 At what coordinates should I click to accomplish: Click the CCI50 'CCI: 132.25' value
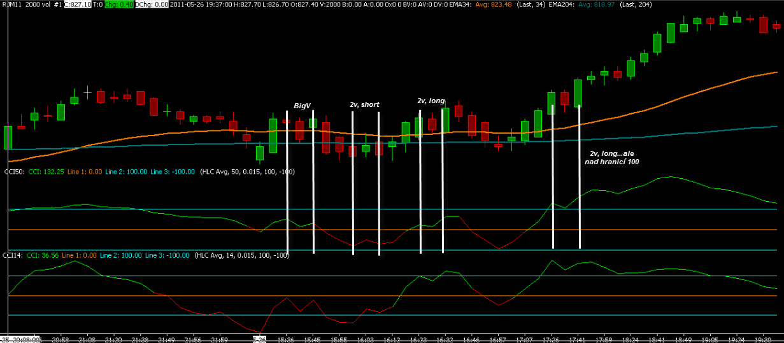pyautogui.click(x=45, y=172)
